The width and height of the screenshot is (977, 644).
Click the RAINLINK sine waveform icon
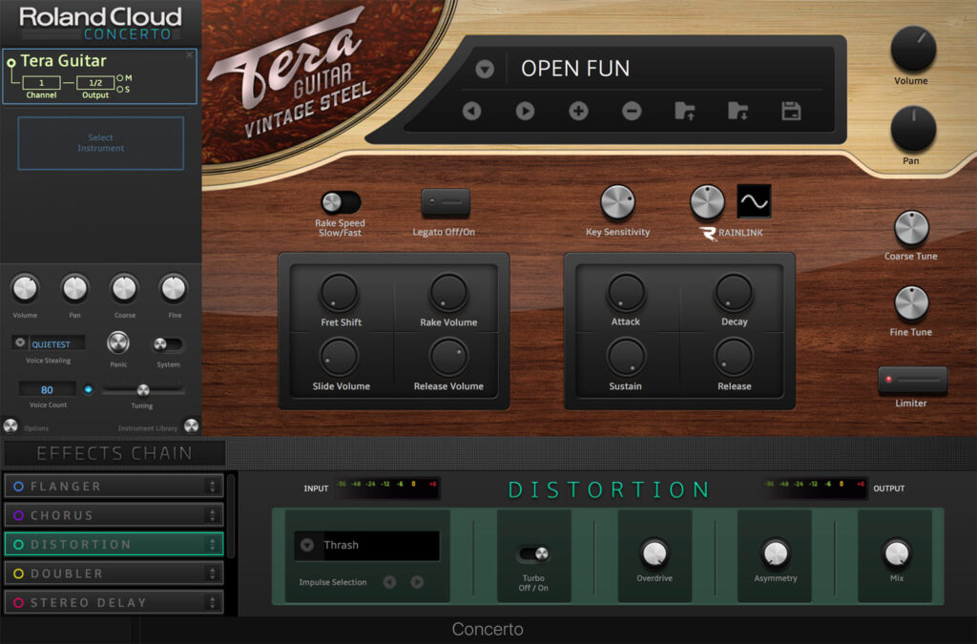754,201
